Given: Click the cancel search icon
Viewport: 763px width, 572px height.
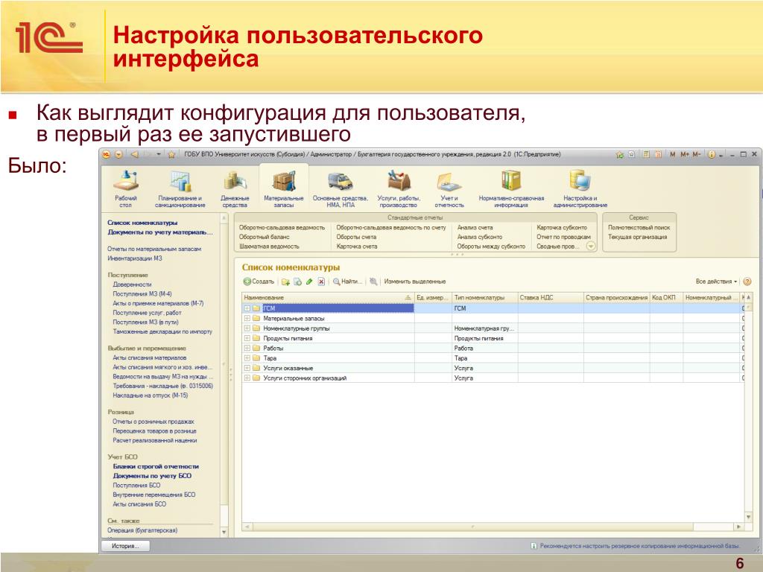Looking at the screenshot, I should pos(373,282).
